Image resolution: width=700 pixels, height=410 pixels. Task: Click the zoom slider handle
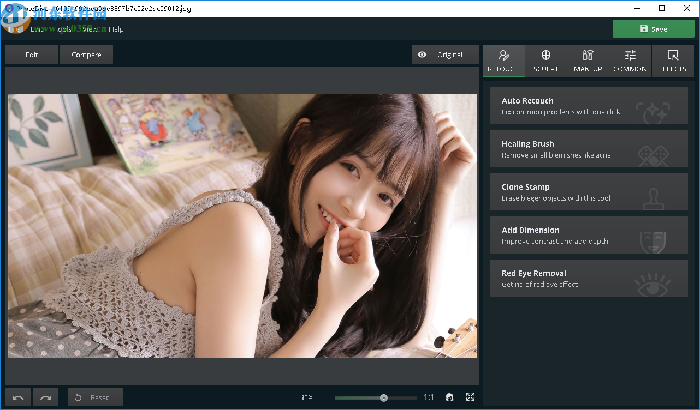pos(384,398)
